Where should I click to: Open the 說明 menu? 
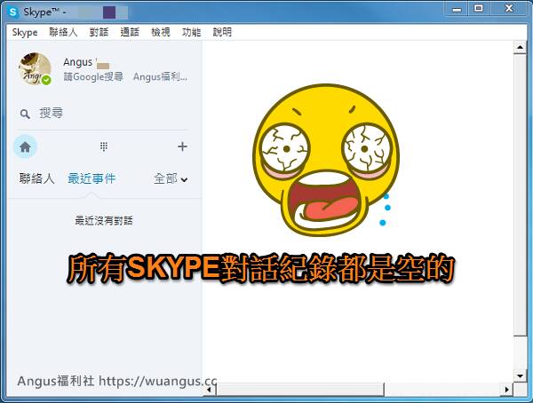(x=222, y=32)
